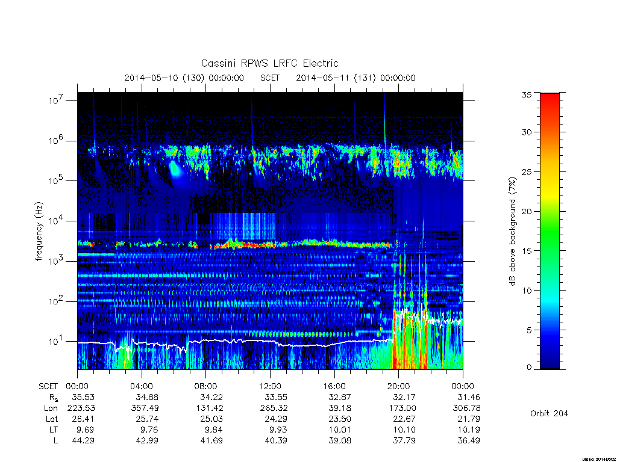Click the Lon value '265.32'

point(274,408)
